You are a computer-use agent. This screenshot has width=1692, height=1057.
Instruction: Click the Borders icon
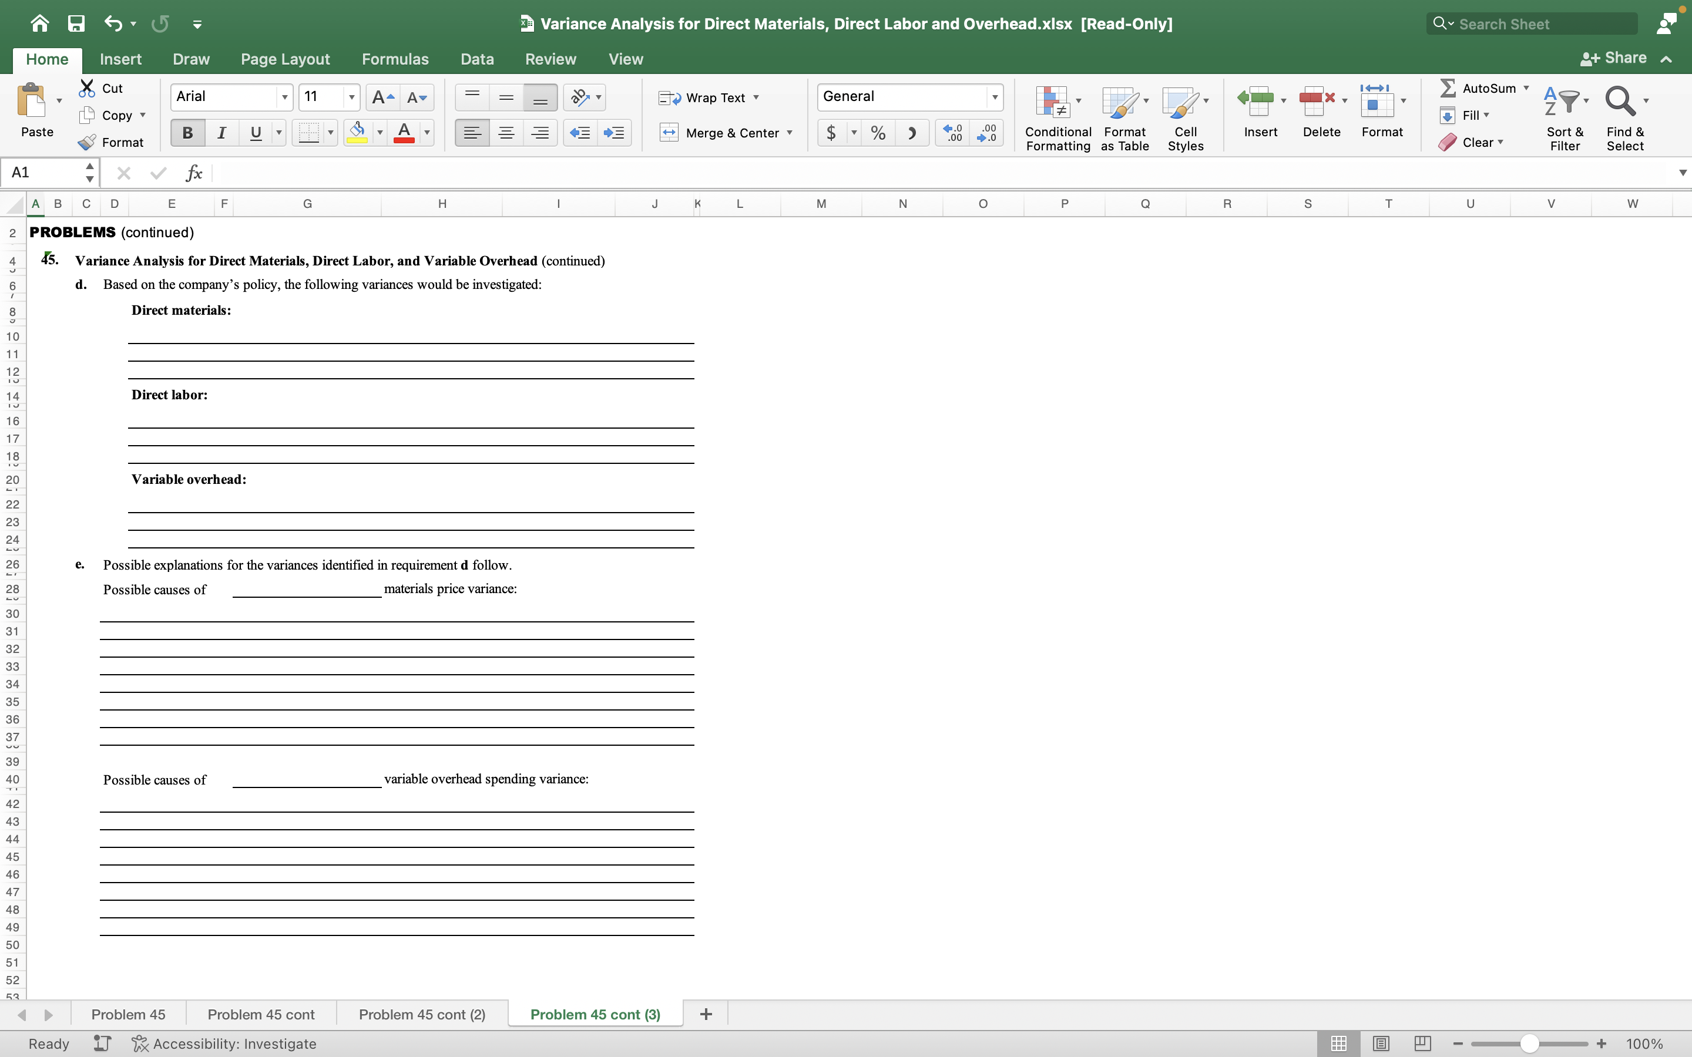point(308,132)
